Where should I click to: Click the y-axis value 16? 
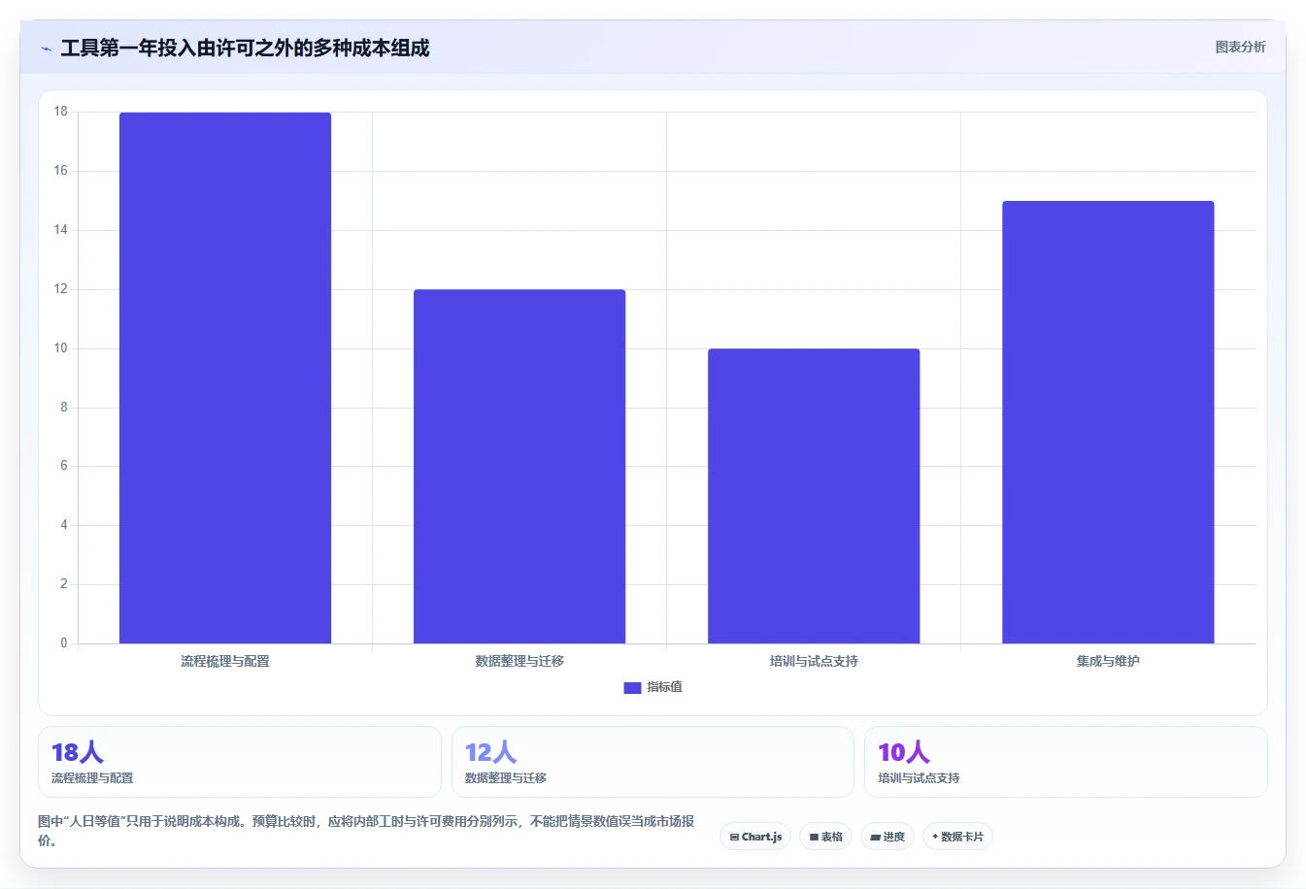coord(61,171)
